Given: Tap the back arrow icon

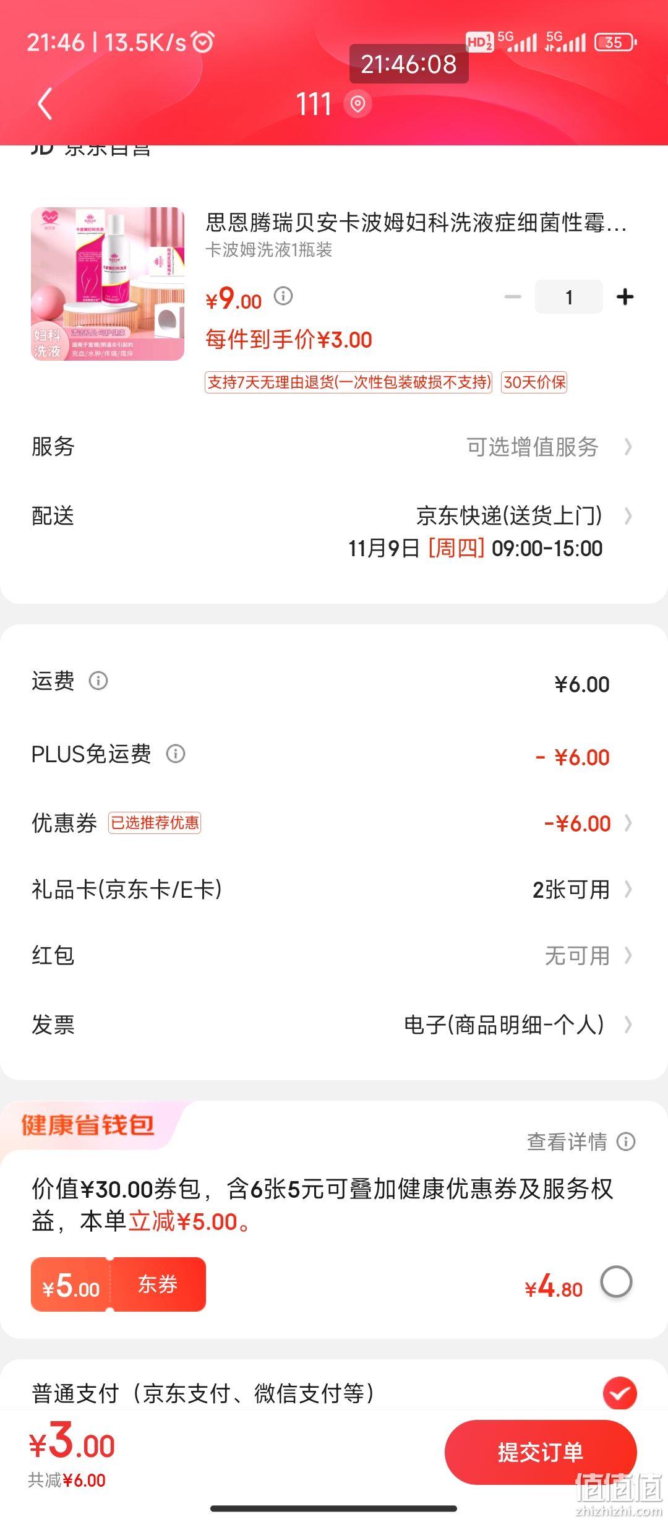Looking at the screenshot, I should coord(45,103).
